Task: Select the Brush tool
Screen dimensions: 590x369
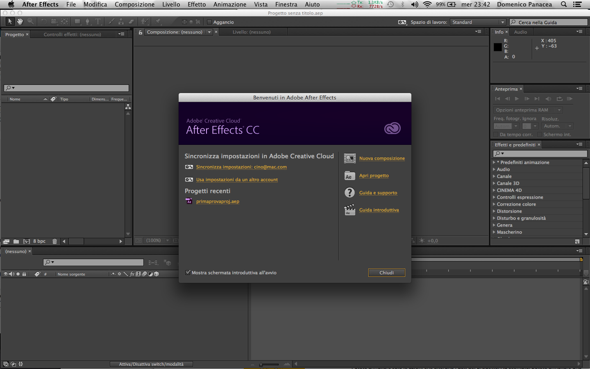Action: pos(111,22)
